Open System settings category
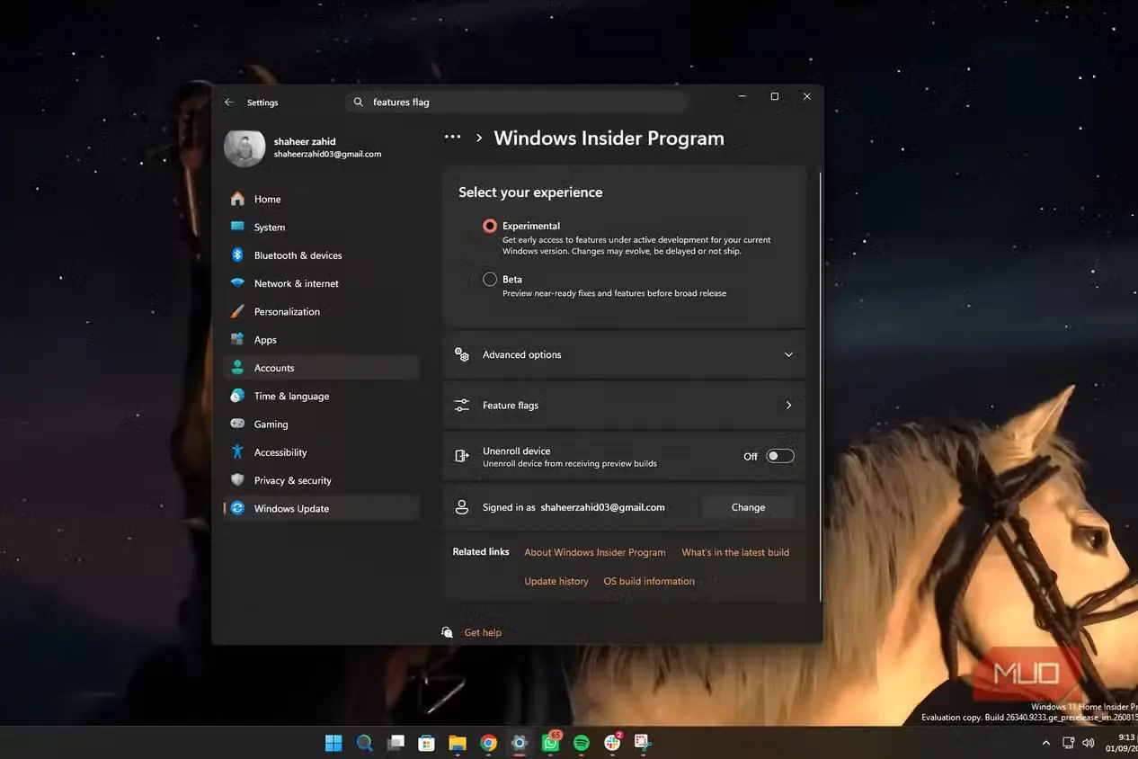 click(x=321, y=228)
